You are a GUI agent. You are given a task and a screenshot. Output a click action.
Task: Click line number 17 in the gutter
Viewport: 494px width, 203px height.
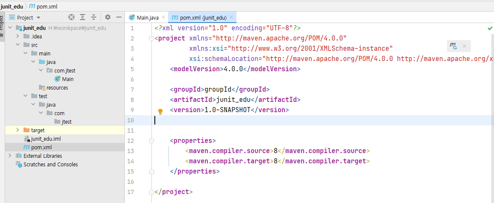click(131, 191)
